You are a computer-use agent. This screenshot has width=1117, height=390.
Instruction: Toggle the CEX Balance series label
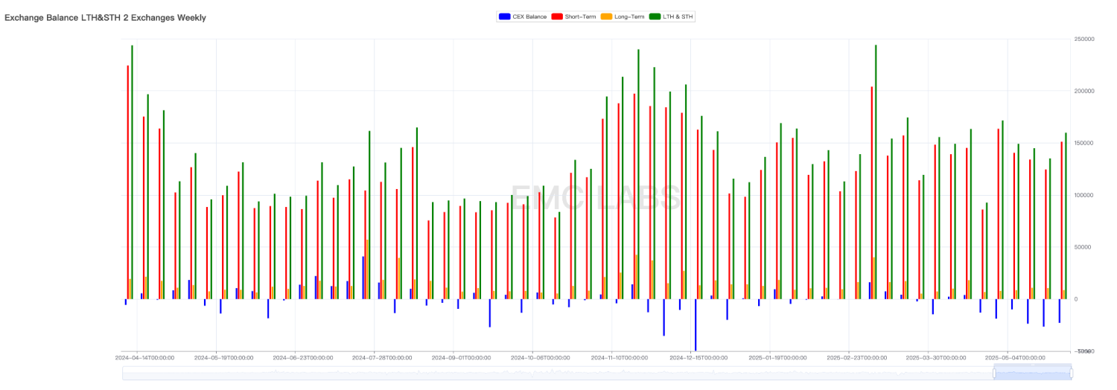[x=529, y=16]
